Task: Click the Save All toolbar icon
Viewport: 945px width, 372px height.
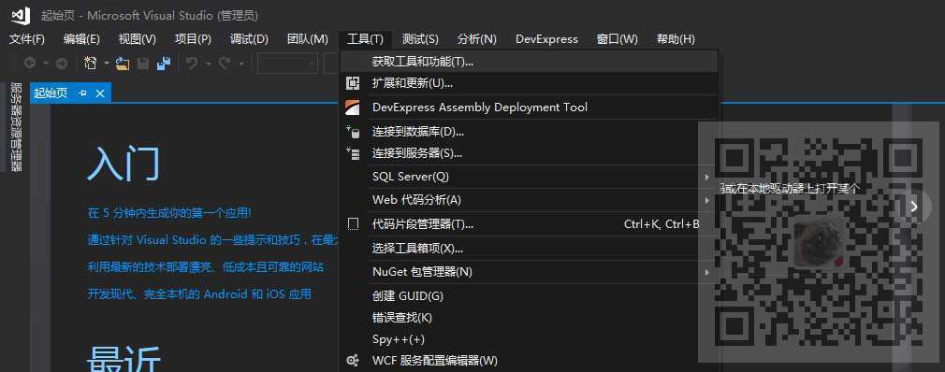Action: pyautogui.click(x=164, y=64)
